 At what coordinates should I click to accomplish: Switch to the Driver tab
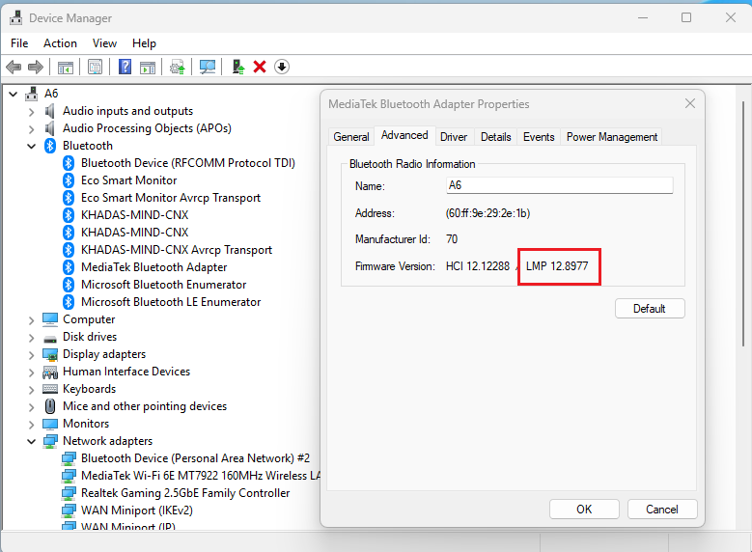click(x=453, y=137)
